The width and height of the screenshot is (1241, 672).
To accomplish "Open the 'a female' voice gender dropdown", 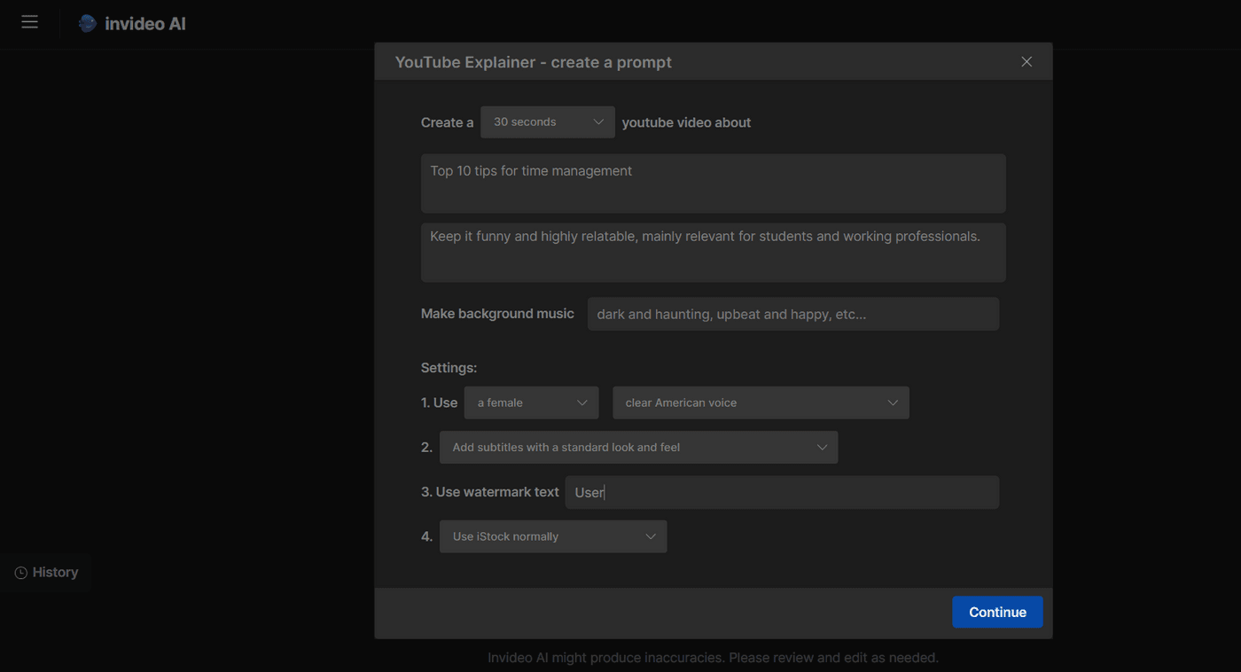I will point(514,402).
